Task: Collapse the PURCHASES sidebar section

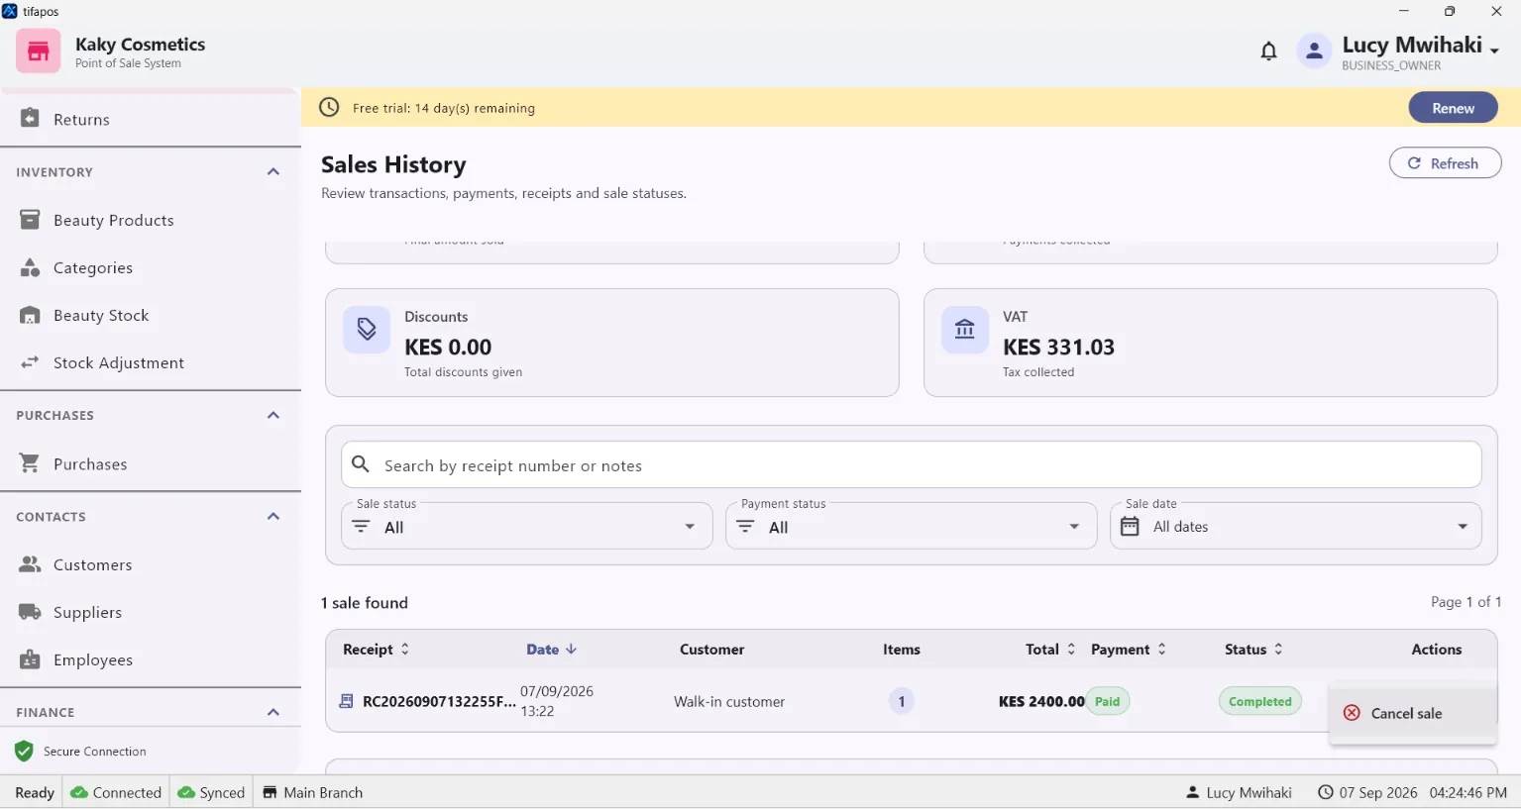Action: 273,415
